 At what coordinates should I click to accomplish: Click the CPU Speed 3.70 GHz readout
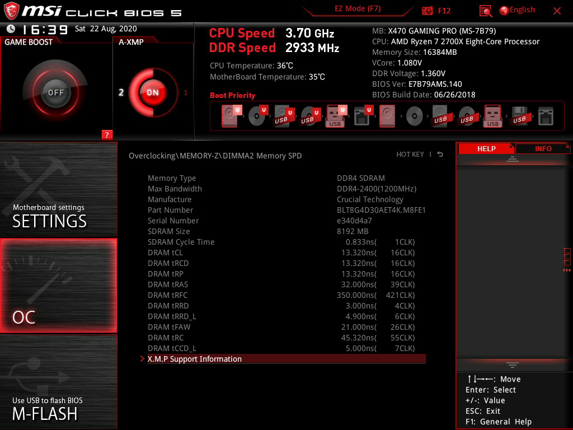pos(271,33)
